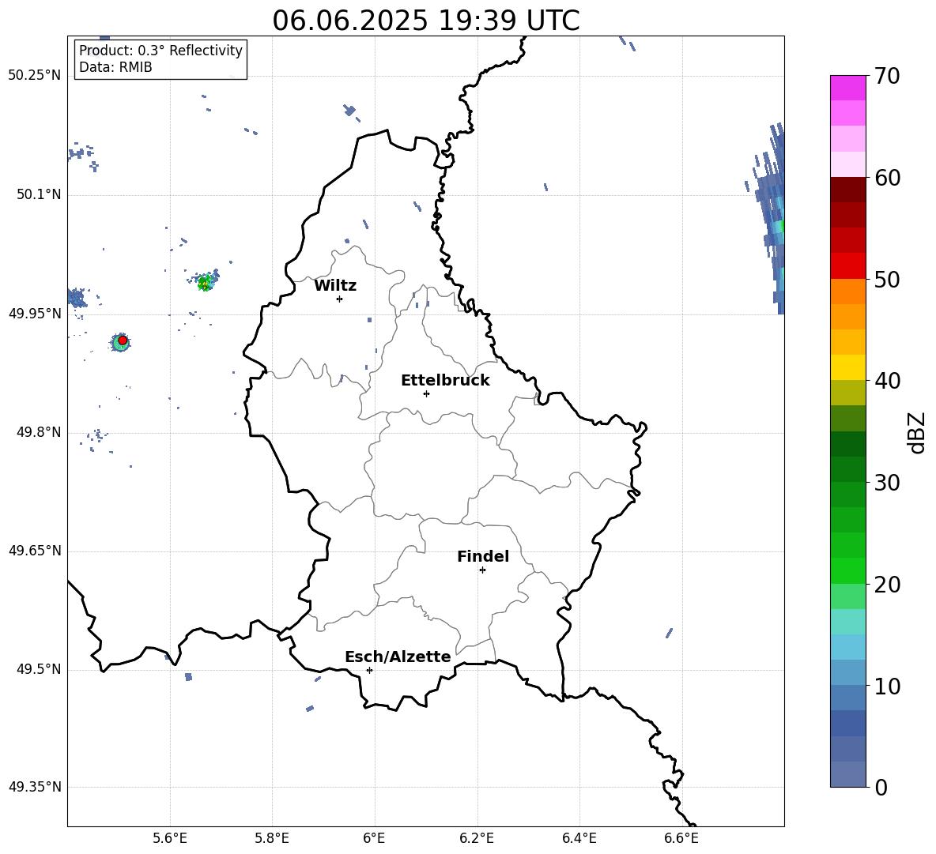Viewport: 936px width, 854px height.
Task: Click the 50.25°N latitude tick label
Action: [x=34, y=76]
